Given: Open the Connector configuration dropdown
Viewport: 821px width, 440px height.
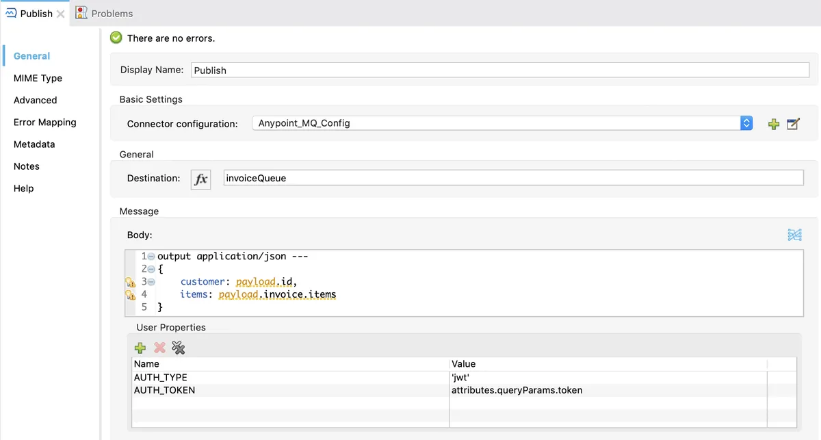Looking at the screenshot, I should point(502,123).
